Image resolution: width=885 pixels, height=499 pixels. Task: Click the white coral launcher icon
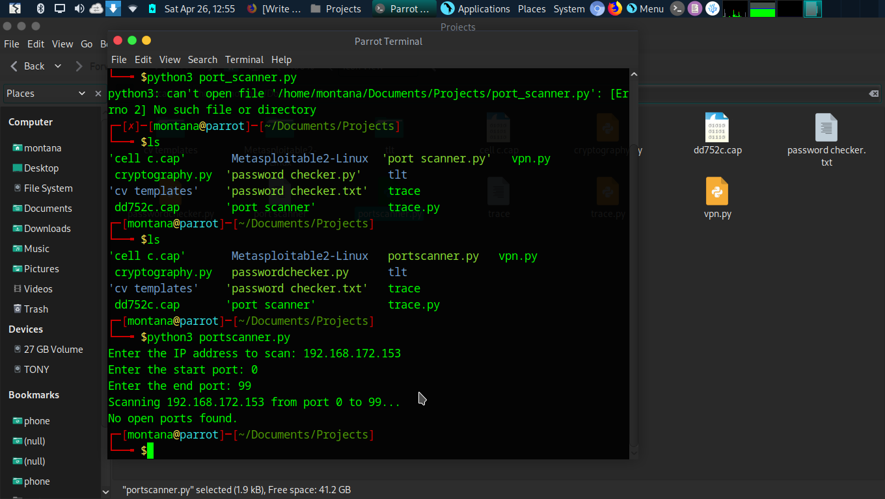pos(713,8)
